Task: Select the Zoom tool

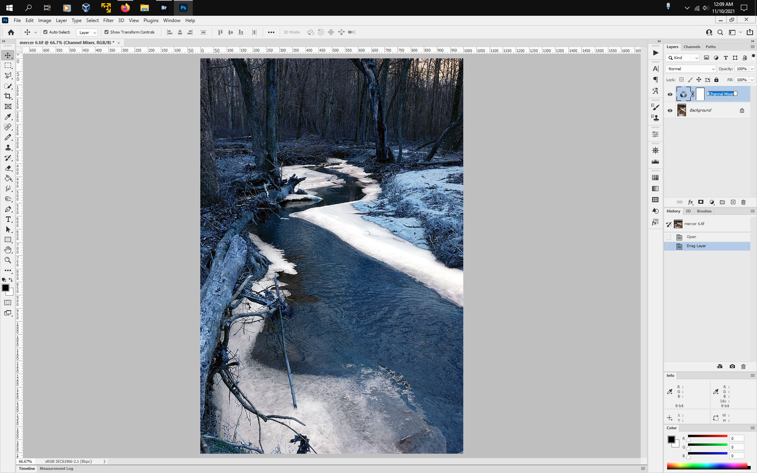Action: tap(8, 260)
